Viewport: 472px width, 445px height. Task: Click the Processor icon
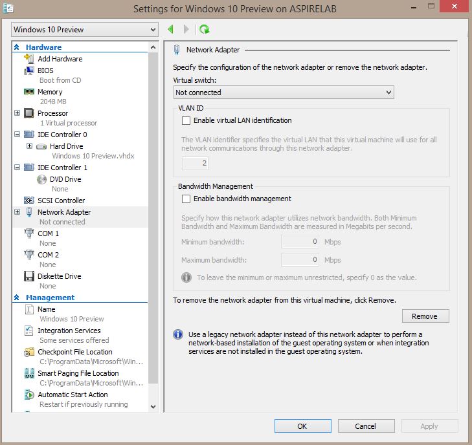pos(29,113)
